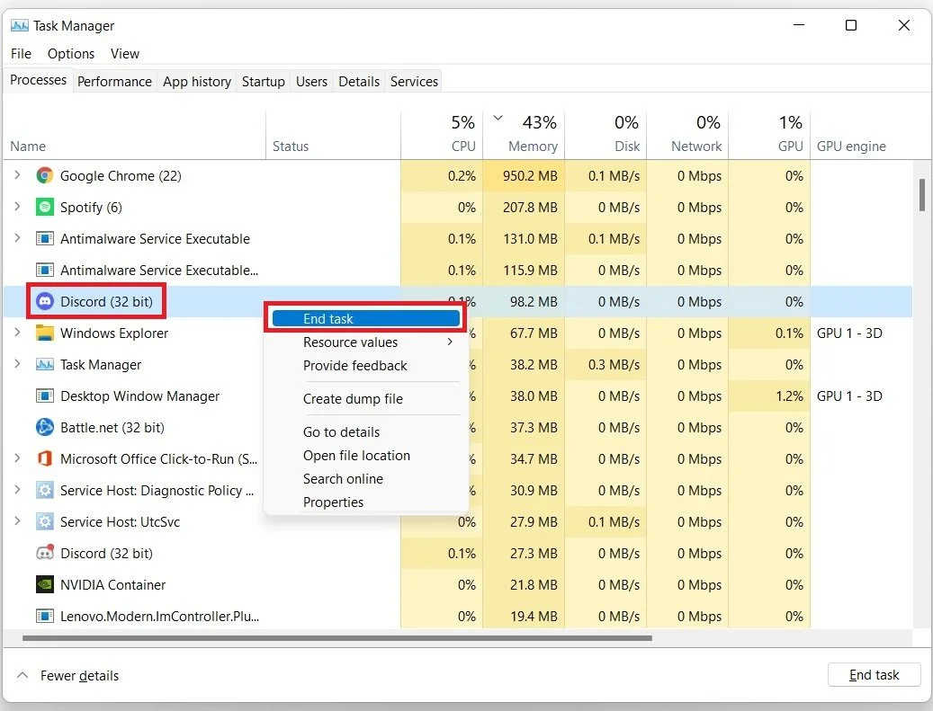Click the 1.2% GPU value for Desktop Window Manager
The image size is (933, 711).
[x=789, y=395]
